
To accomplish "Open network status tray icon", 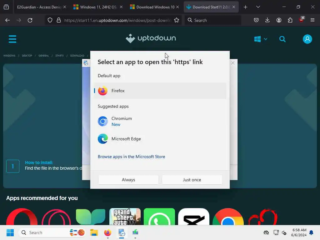I will 276,232.
